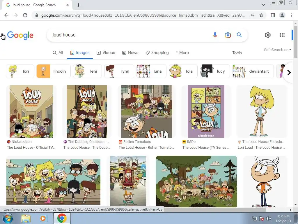Screen dimensions: 298x224
Task: Open Lori Loud | The Loud House link
Action: pyautogui.click(x=261, y=148)
